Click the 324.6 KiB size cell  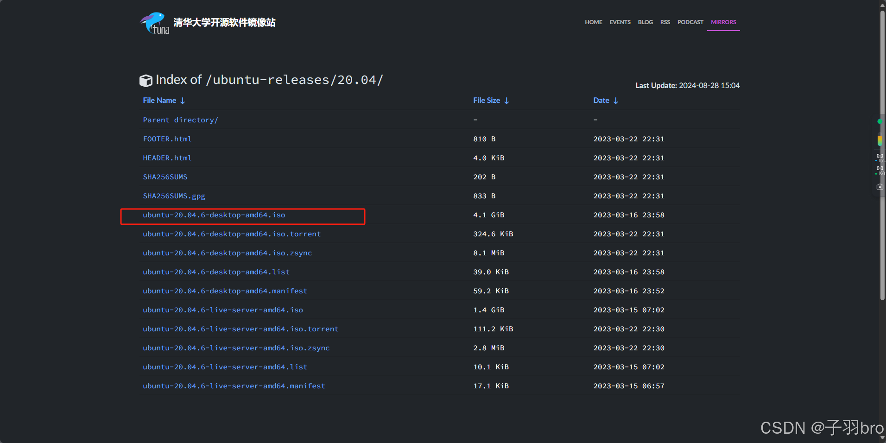pos(493,234)
